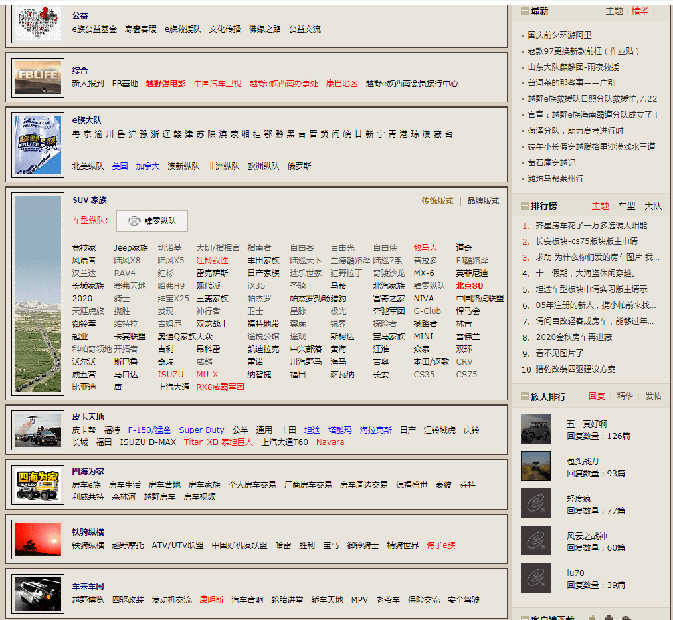
Task: View avatar of user 轻度疯
Action: pyautogui.click(x=535, y=503)
